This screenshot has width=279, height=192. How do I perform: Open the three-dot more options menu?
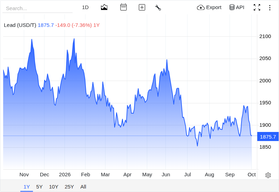click(x=270, y=8)
